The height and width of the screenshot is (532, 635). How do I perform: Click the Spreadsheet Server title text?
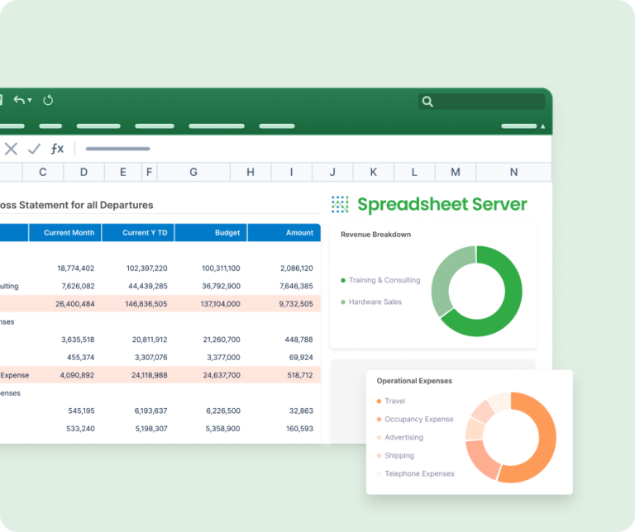click(442, 204)
